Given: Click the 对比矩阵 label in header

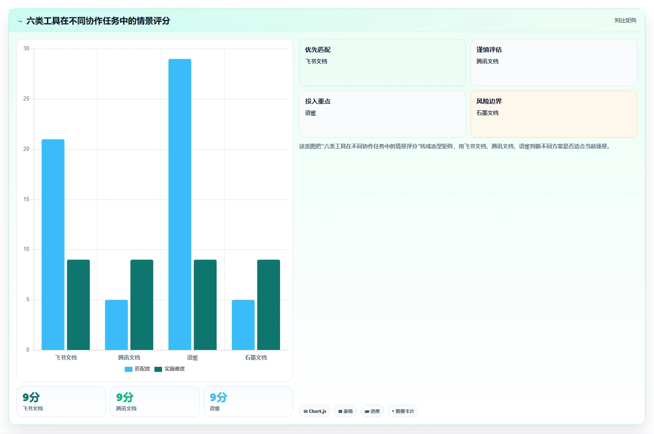Looking at the screenshot, I should pos(625,20).
